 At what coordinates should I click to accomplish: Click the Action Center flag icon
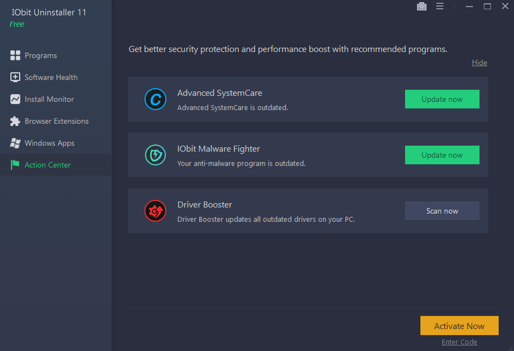(15, 165)
